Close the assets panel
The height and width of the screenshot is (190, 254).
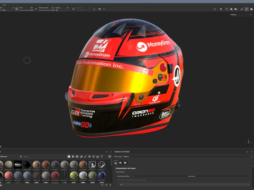(111, 151)
